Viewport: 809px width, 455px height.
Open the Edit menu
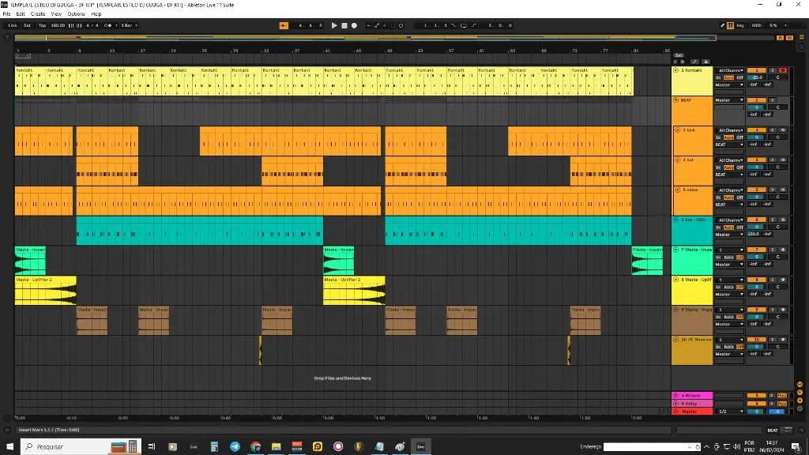(x=21, y=14)
